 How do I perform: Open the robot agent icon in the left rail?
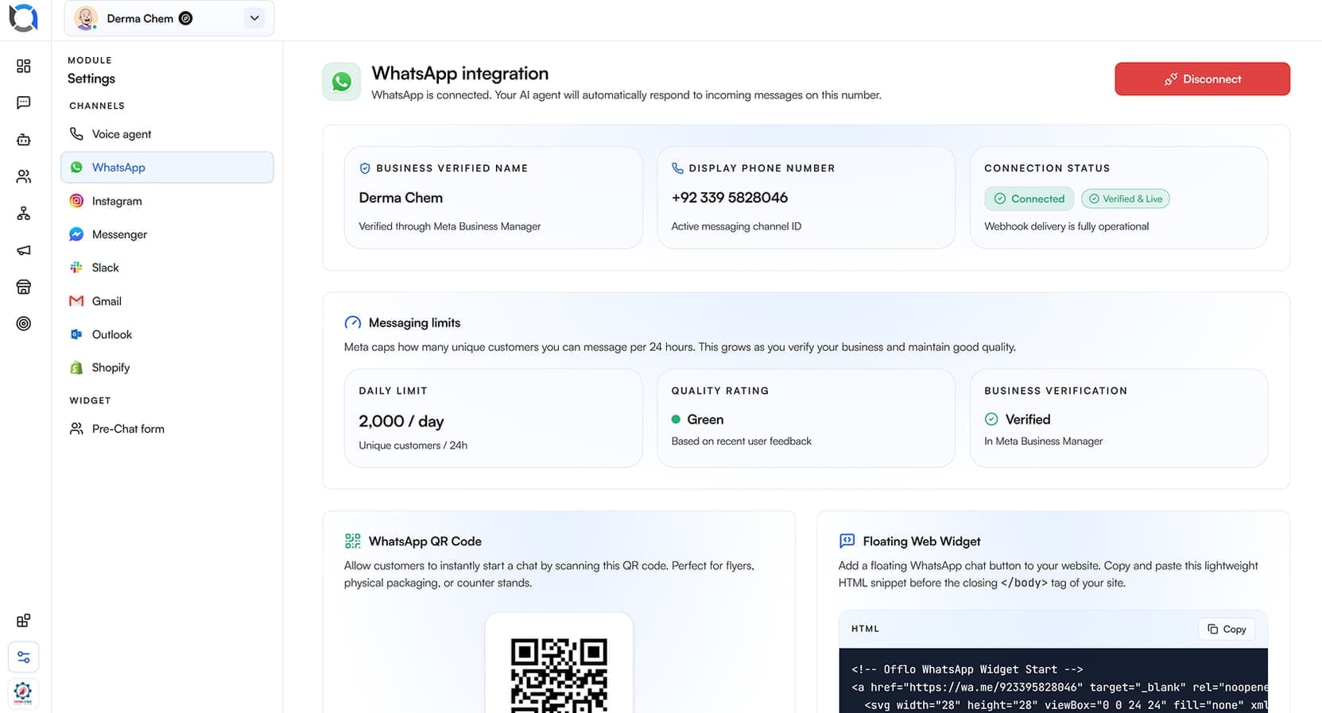click(x=24, y=140)
